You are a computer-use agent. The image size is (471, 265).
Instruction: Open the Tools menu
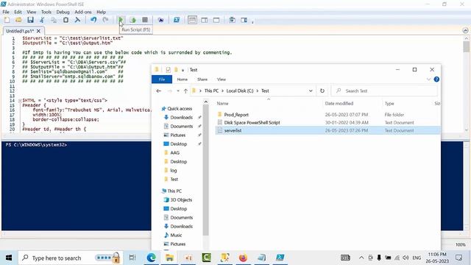click(x=46, y=12)
